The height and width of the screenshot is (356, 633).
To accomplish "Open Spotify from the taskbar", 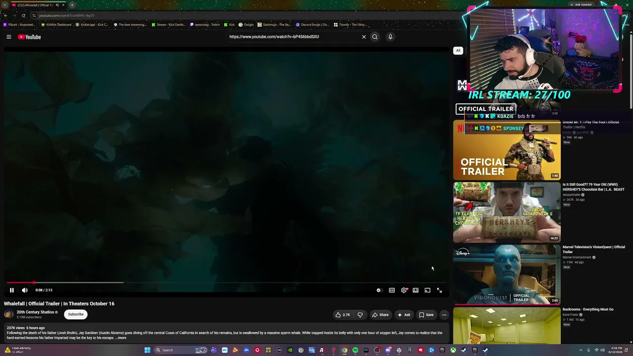I will pyautogui.click(x=355, y=350).
